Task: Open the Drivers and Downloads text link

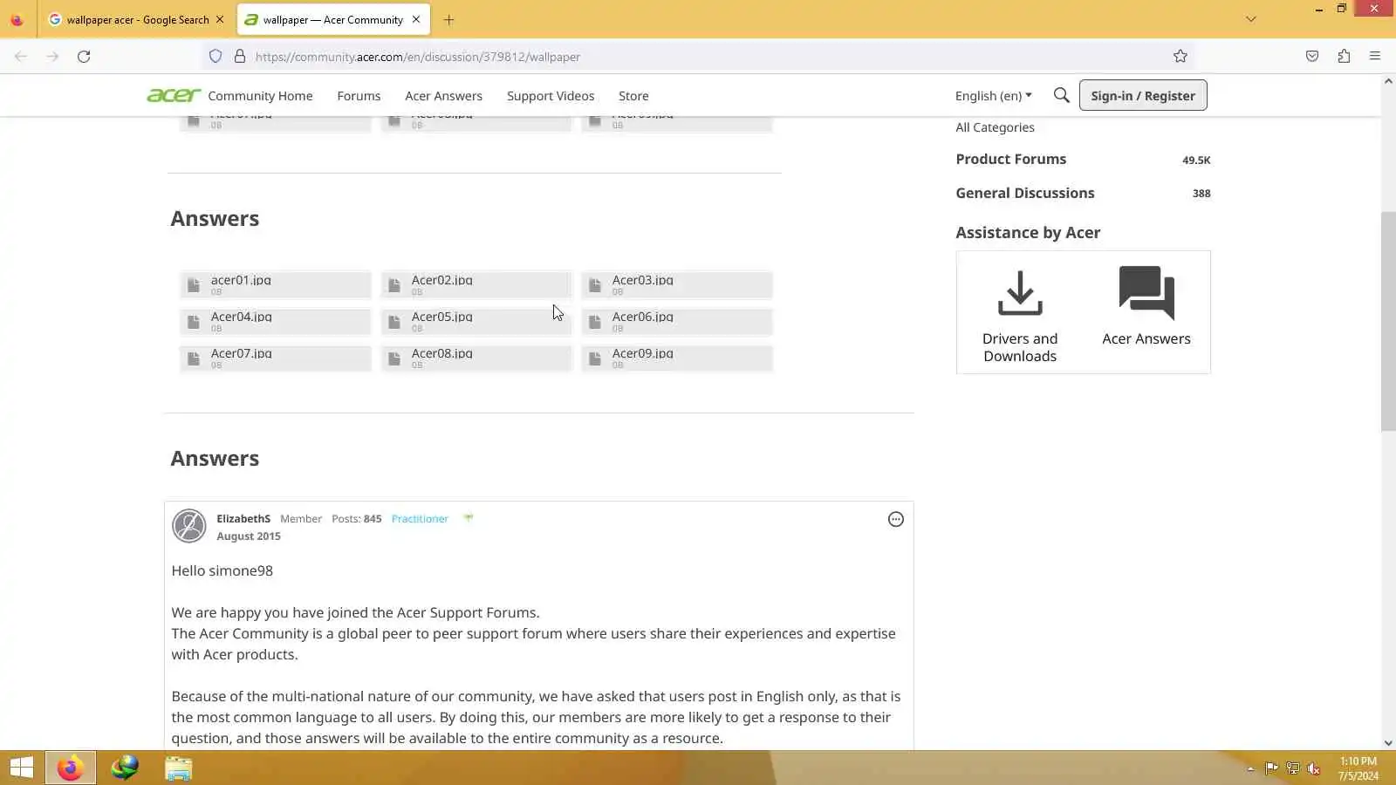Action: [x=1020, y=347]
